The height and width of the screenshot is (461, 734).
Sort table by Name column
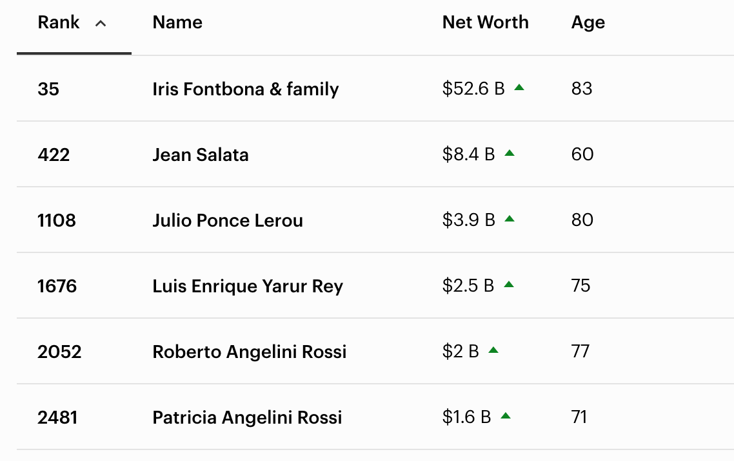click(x=177, y=23)
